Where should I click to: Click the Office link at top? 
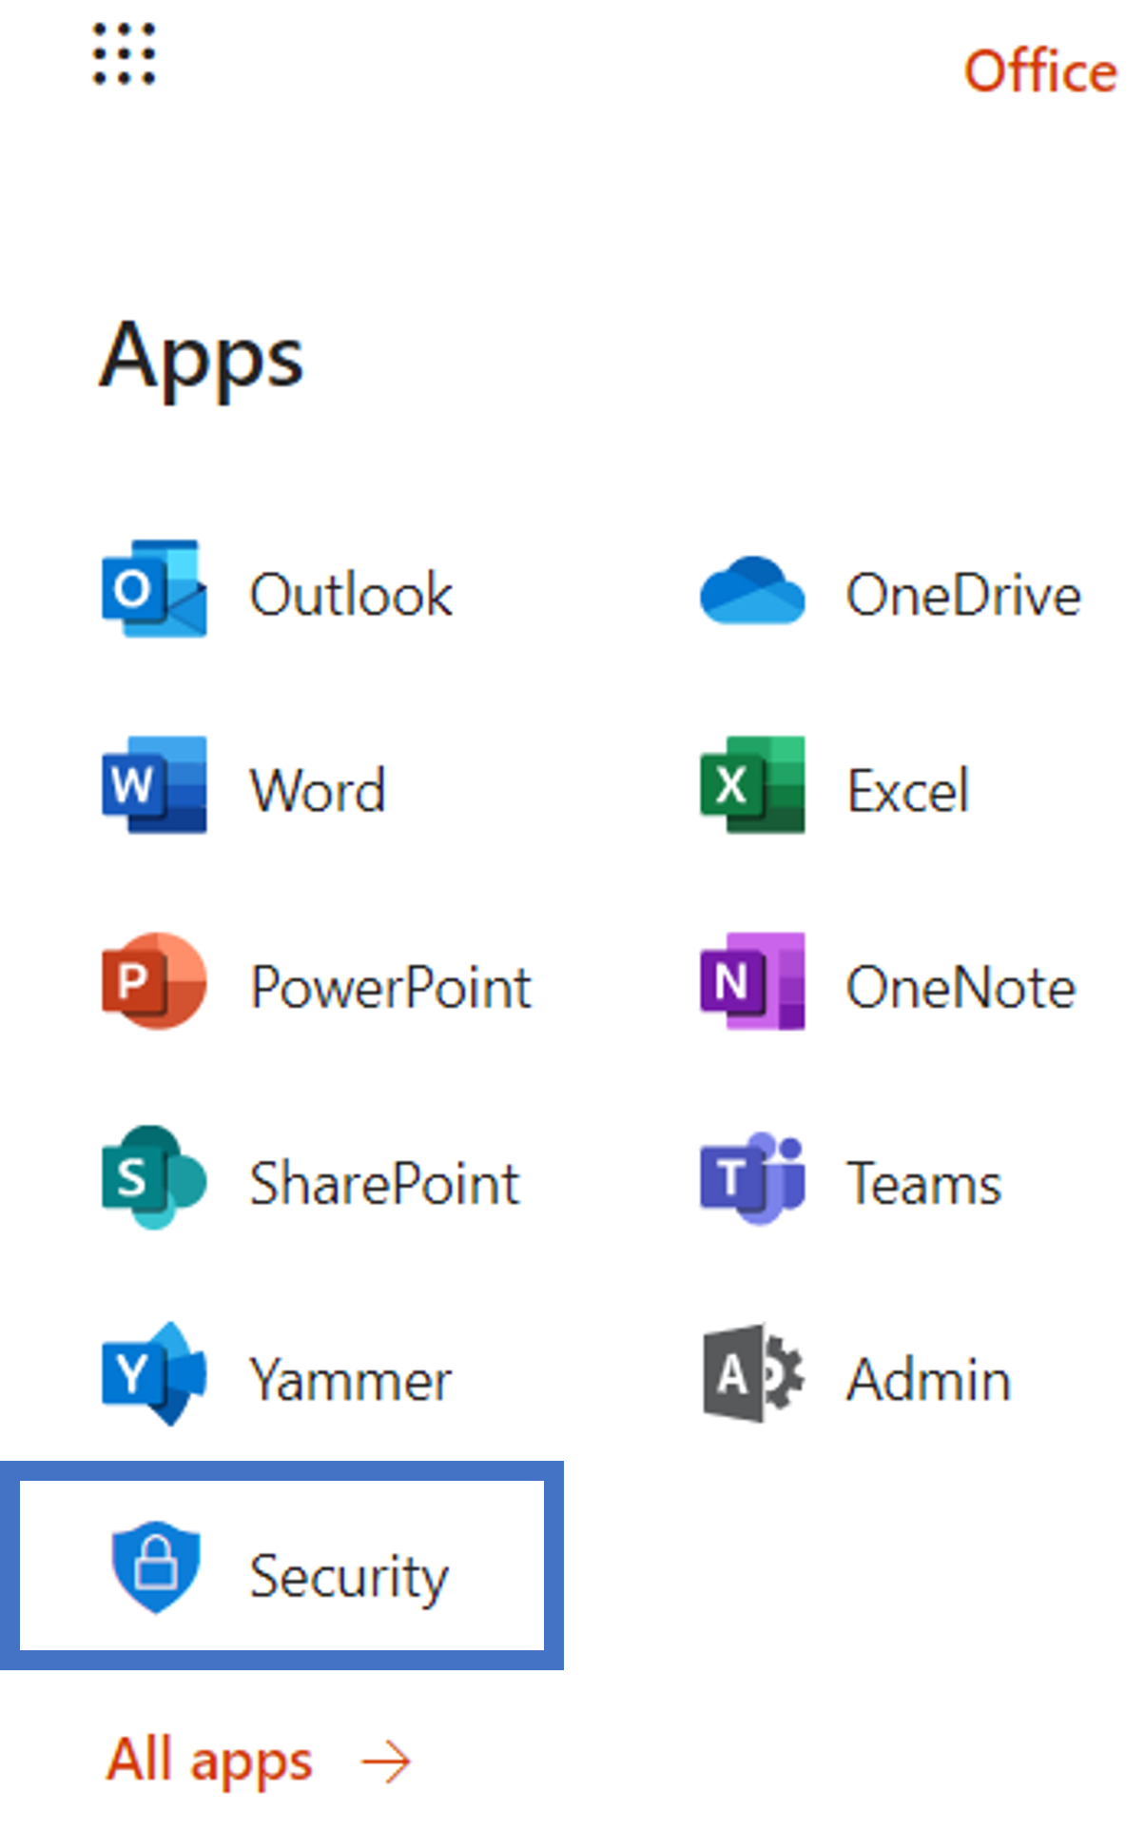(1039, 72)
